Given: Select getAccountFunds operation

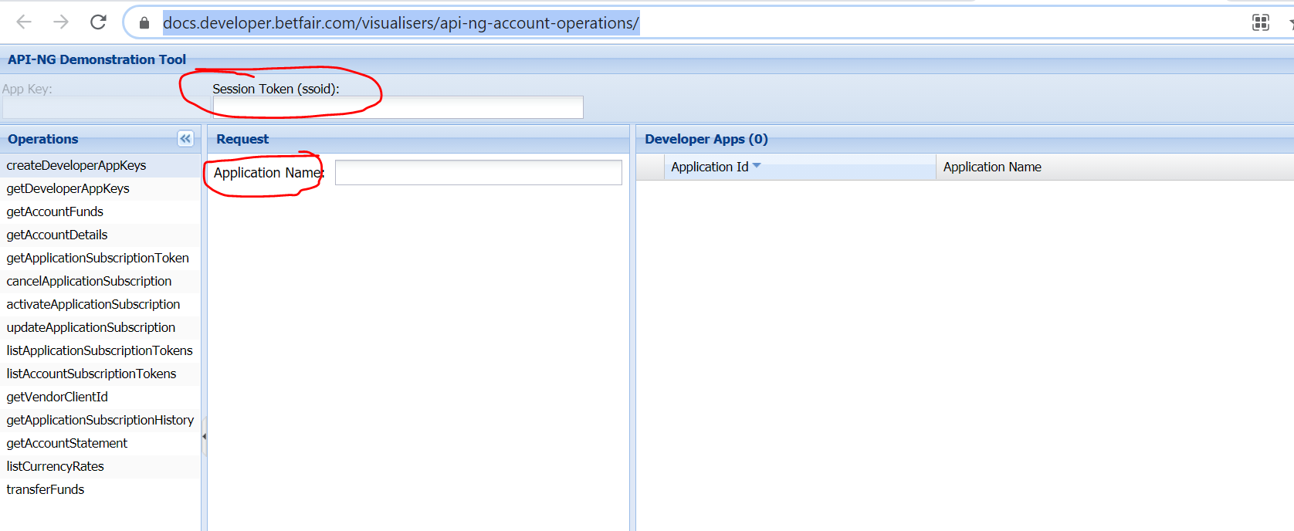Looking at the screenshot, I should (100, 211).
